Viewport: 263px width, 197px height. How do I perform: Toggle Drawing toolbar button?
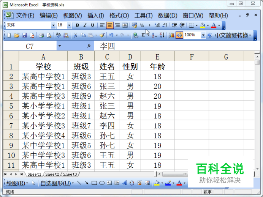pos(179,35)
